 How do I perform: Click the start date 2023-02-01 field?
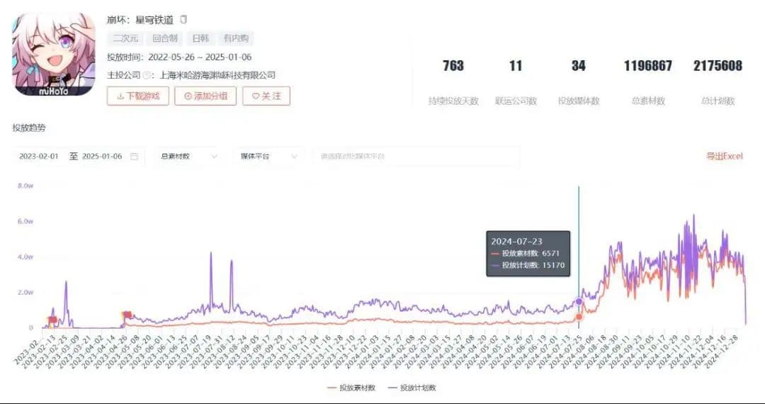pos(39,156)
